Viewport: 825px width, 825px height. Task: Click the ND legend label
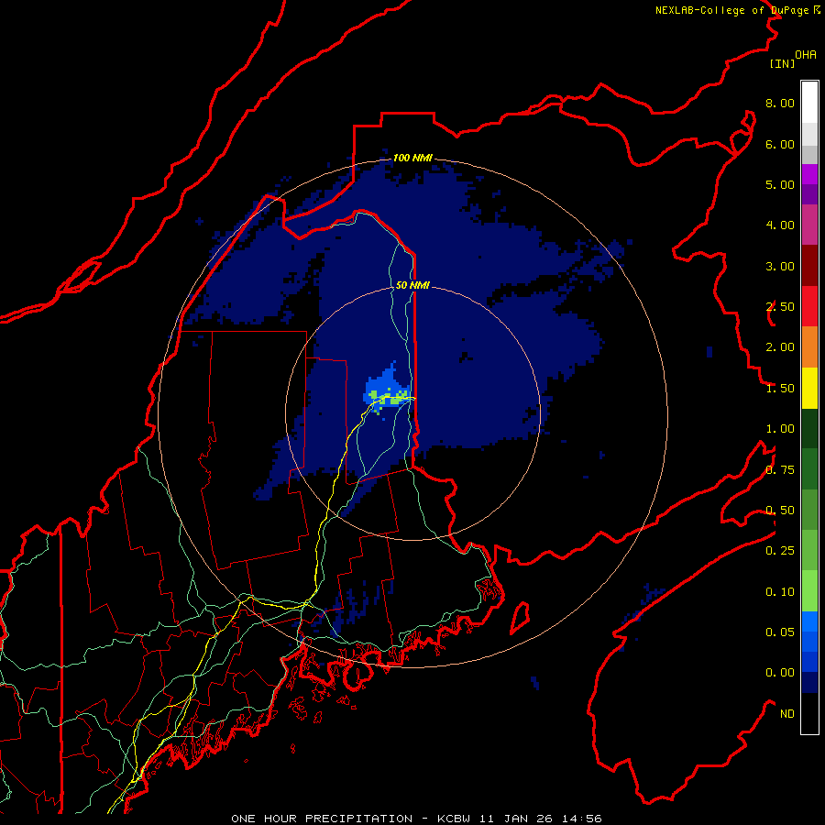pos(787,714)
